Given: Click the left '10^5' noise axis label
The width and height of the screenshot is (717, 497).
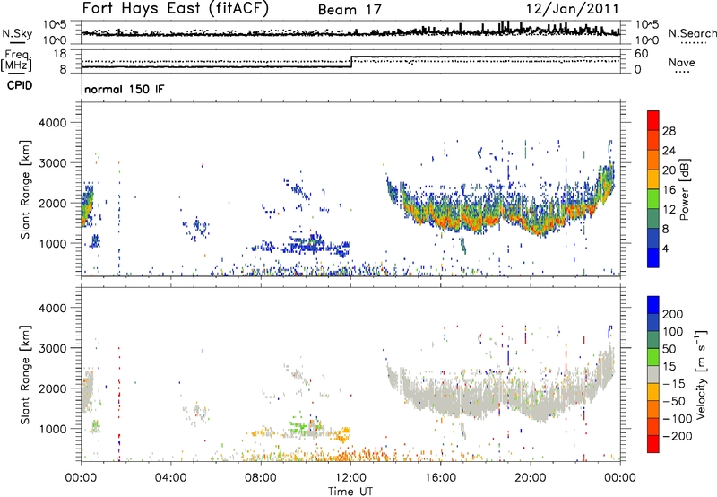Looking at the screenshot, I should point(55,24).
